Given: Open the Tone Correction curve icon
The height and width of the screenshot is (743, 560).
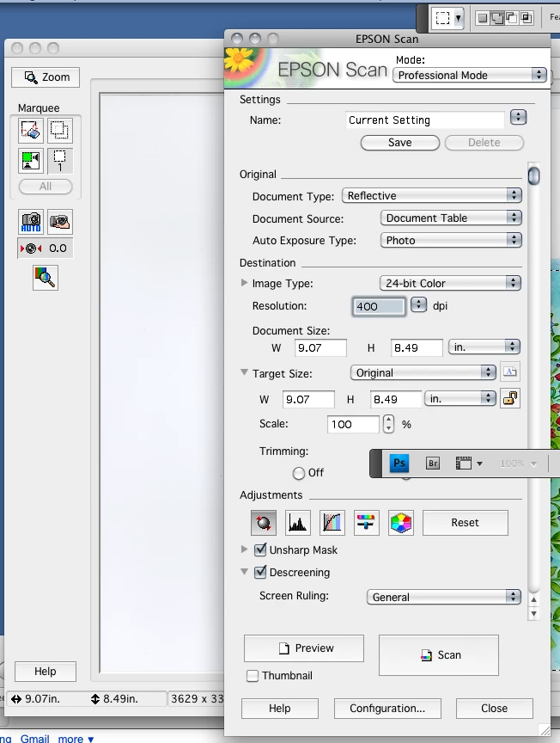Looking at the screenshot, I should [x=332, y=523].
